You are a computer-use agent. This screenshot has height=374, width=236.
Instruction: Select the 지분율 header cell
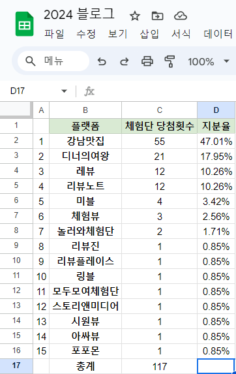(x=216, y=126)
